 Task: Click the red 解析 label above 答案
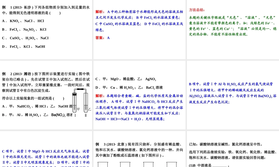click(100, 12)
